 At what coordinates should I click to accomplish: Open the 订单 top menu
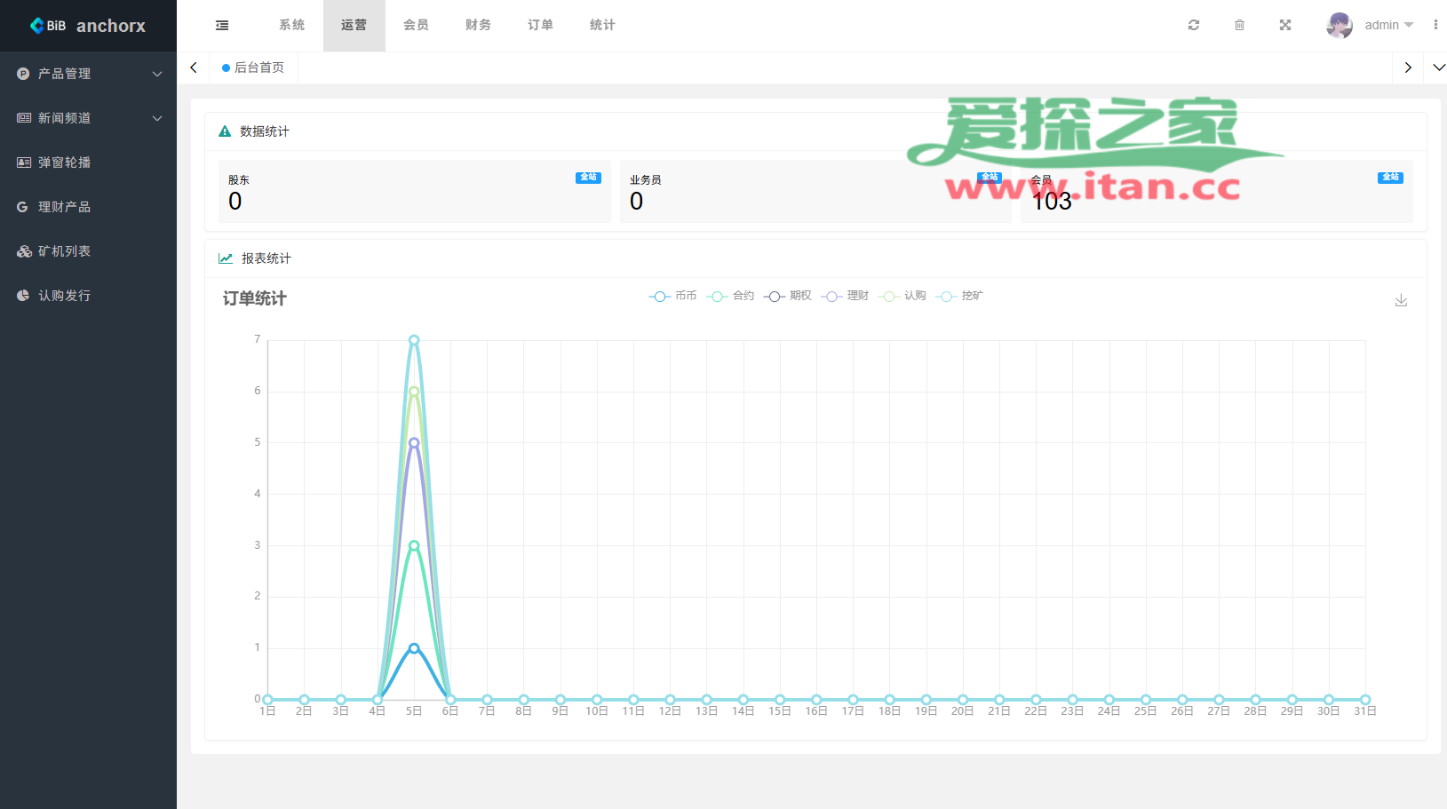tap(540, 26)
